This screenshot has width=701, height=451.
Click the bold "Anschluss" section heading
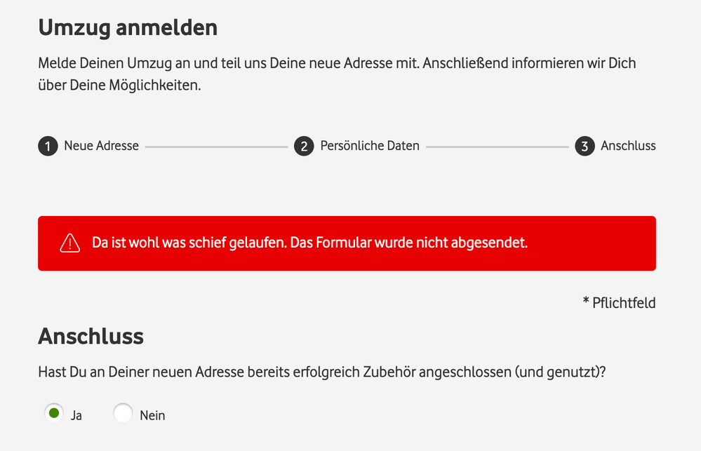click(x=91, y=336)
